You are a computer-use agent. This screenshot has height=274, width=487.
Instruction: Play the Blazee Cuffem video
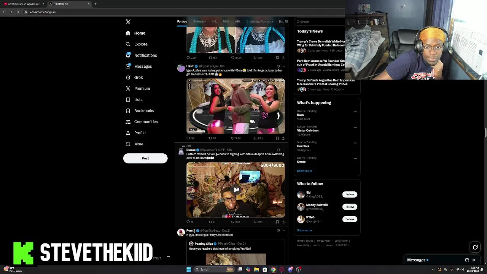(236, 190)
